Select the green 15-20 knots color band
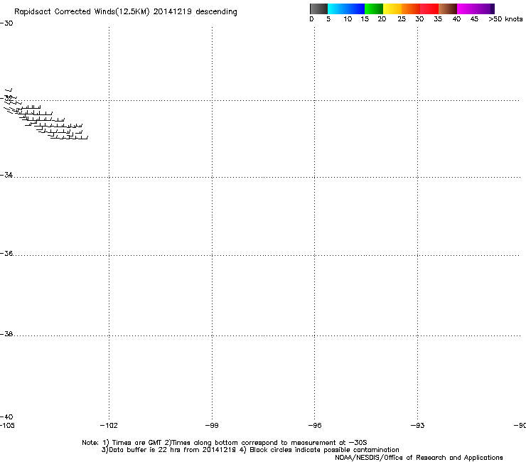The image size is (526, 462). (374, 9)
